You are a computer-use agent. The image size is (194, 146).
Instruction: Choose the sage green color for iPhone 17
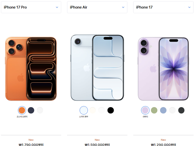154,110
